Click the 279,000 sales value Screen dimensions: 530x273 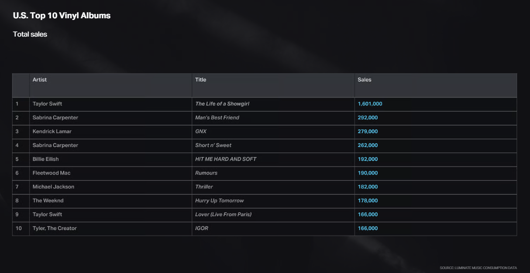point(368,131)
